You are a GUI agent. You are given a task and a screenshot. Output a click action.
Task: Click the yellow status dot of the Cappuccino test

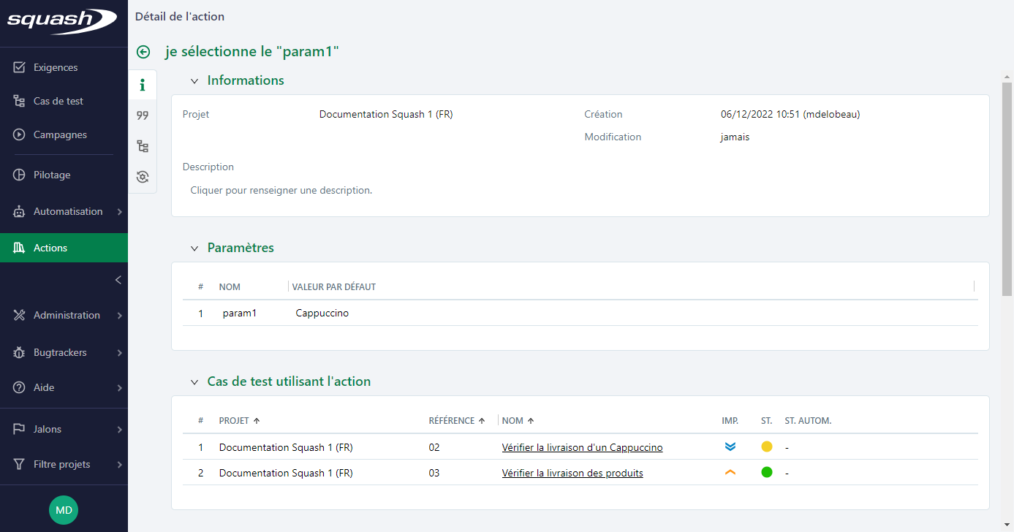766,446
